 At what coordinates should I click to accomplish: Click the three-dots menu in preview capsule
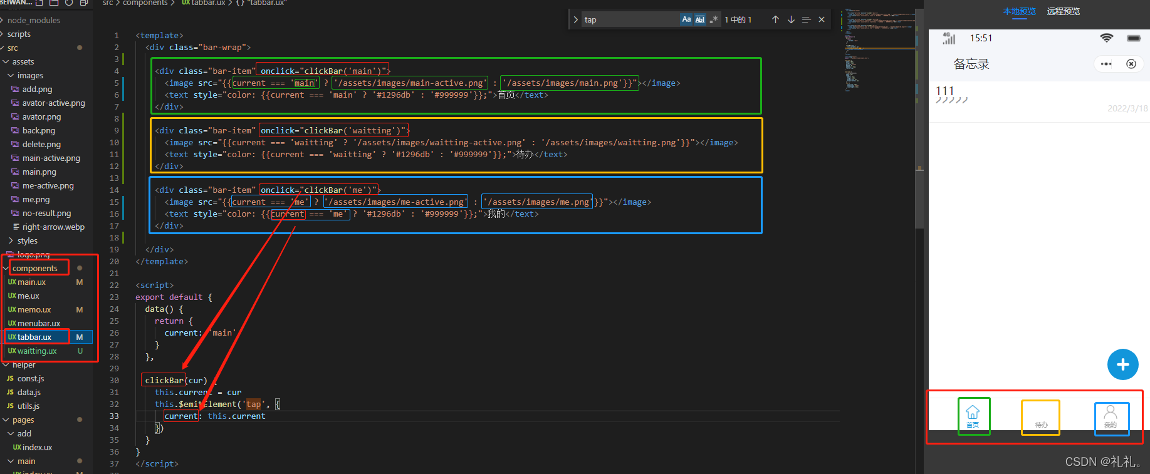(x=1106, y=64)
